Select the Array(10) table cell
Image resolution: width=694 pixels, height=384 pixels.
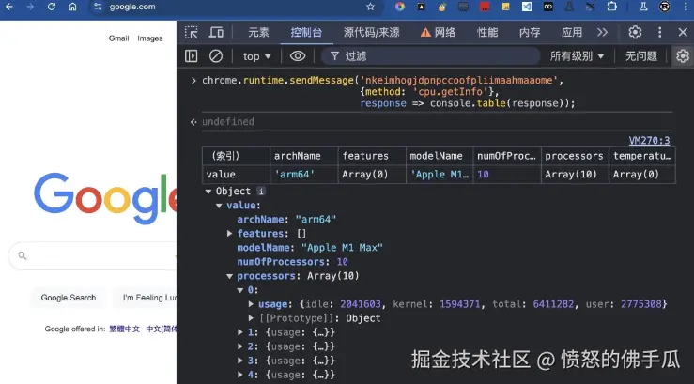[575, 175]
